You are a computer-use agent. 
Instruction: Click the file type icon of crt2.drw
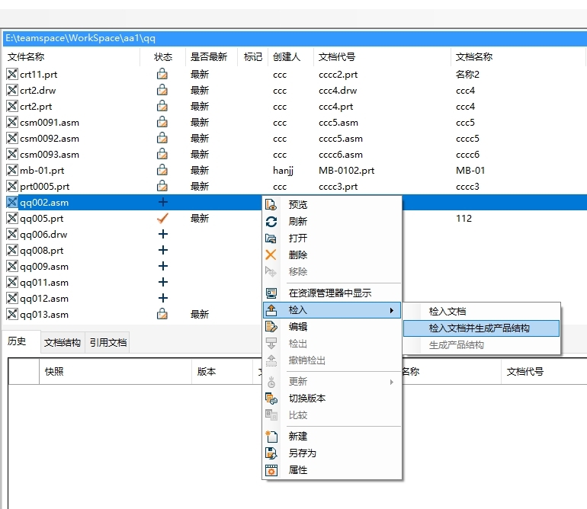click(x=12, y=90)
